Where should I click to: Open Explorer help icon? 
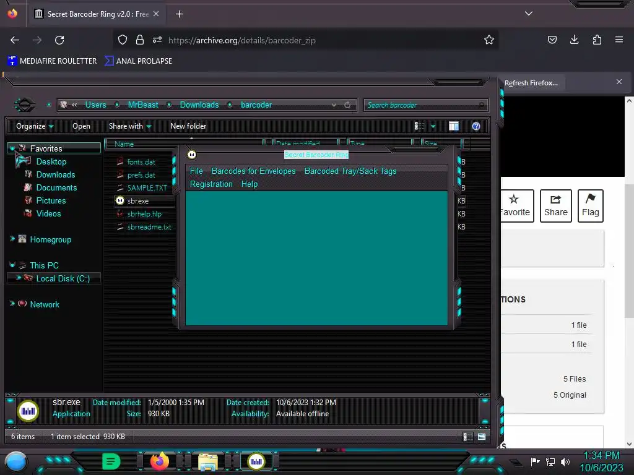(x=476, y=126)
